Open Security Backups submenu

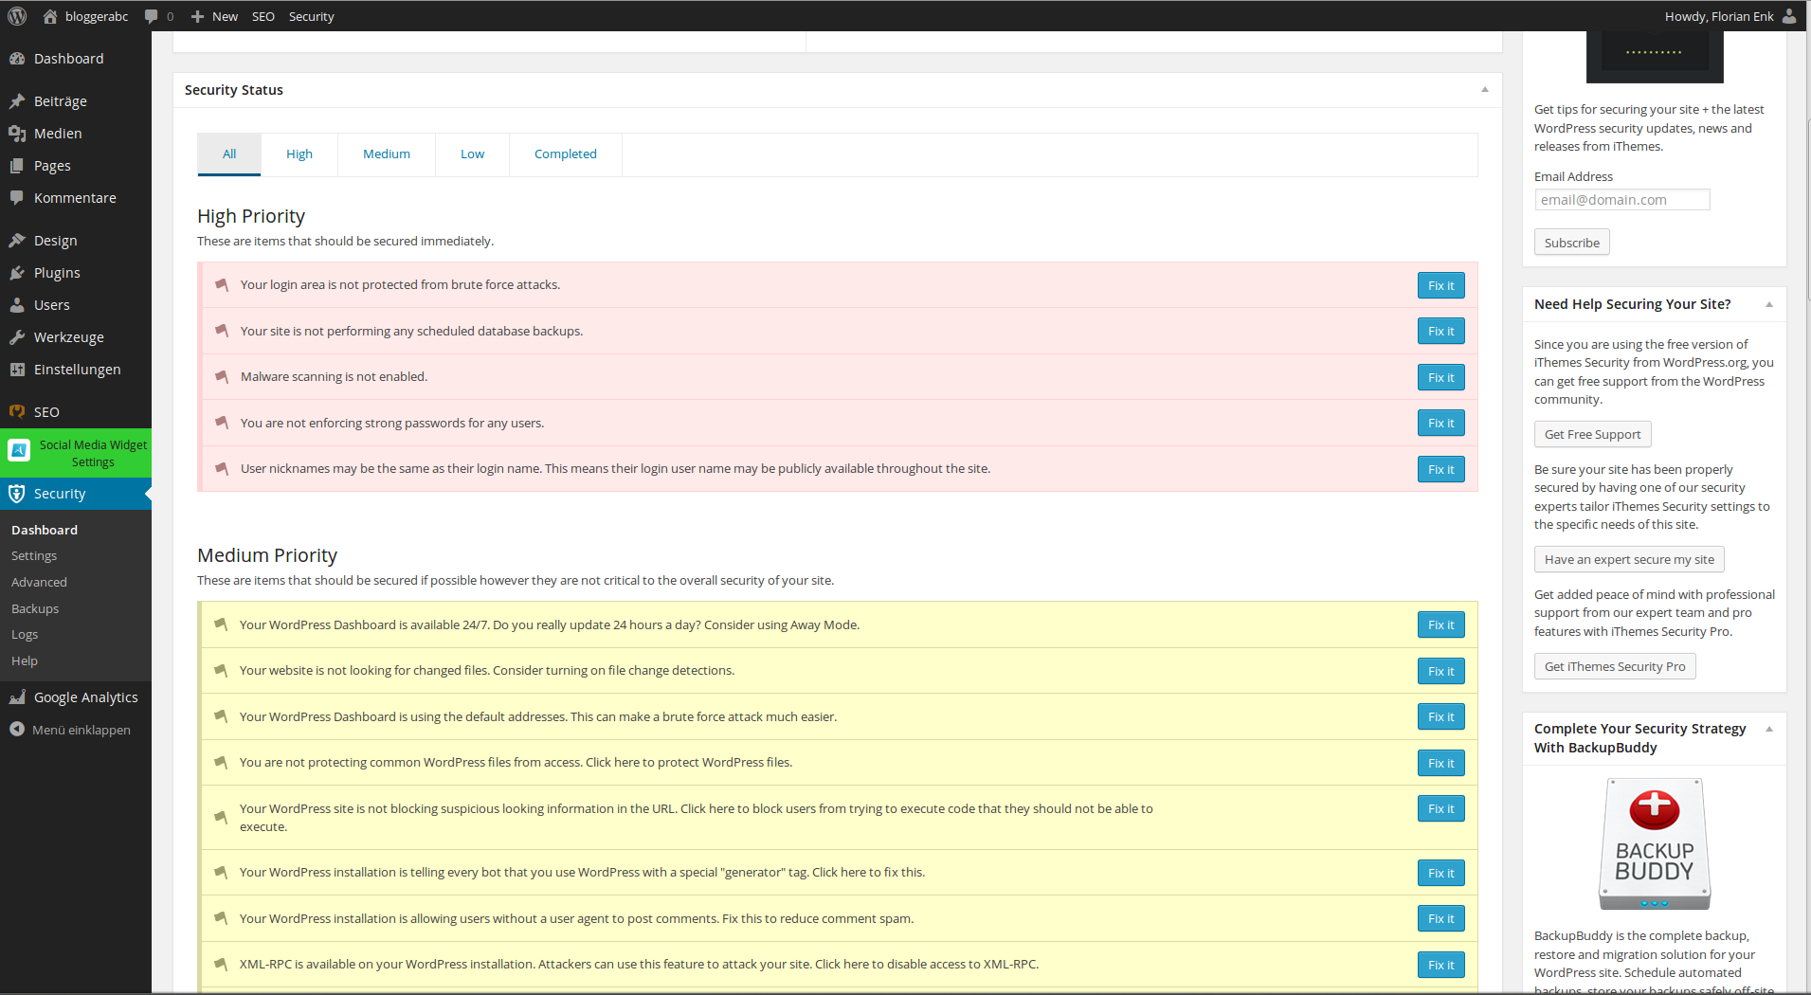(x=35, y=609)
